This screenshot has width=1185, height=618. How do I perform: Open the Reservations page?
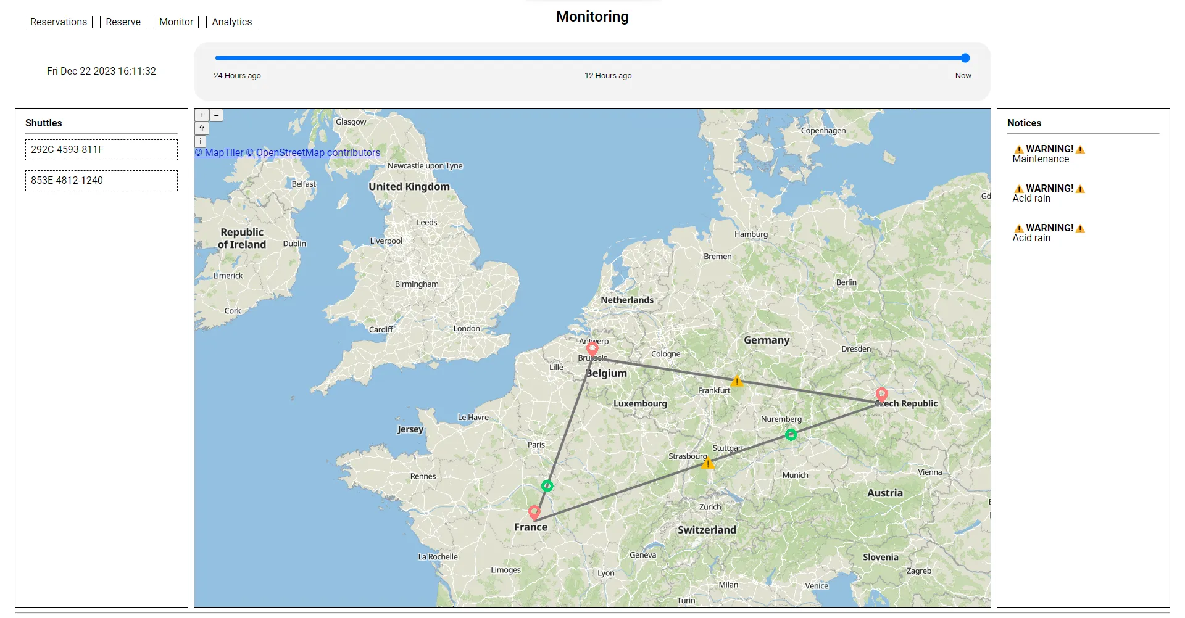(x=59, y=22)
